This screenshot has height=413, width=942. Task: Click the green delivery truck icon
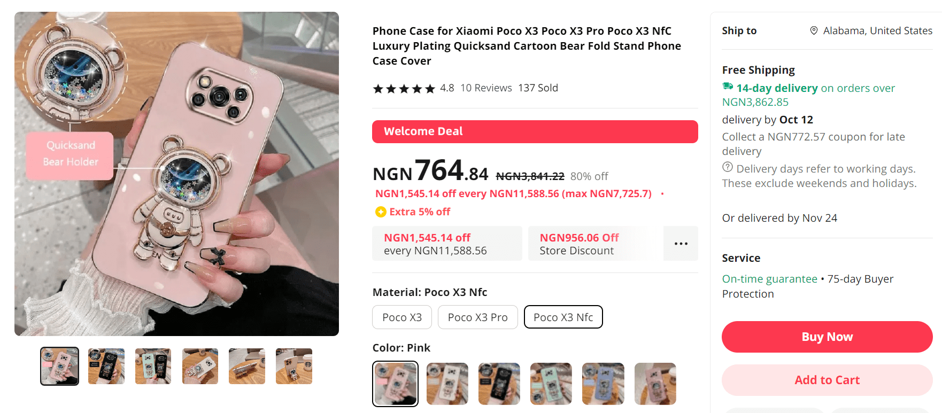(728, 87)
